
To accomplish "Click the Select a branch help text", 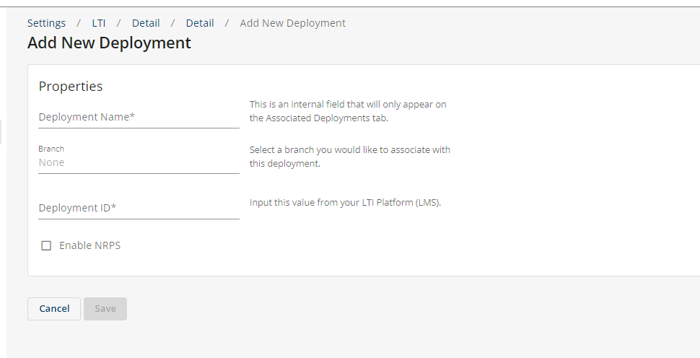I will (350, 157).
